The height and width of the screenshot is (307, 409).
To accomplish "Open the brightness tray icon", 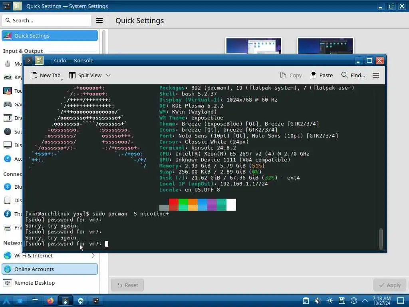I will click(x=330, y=301).
